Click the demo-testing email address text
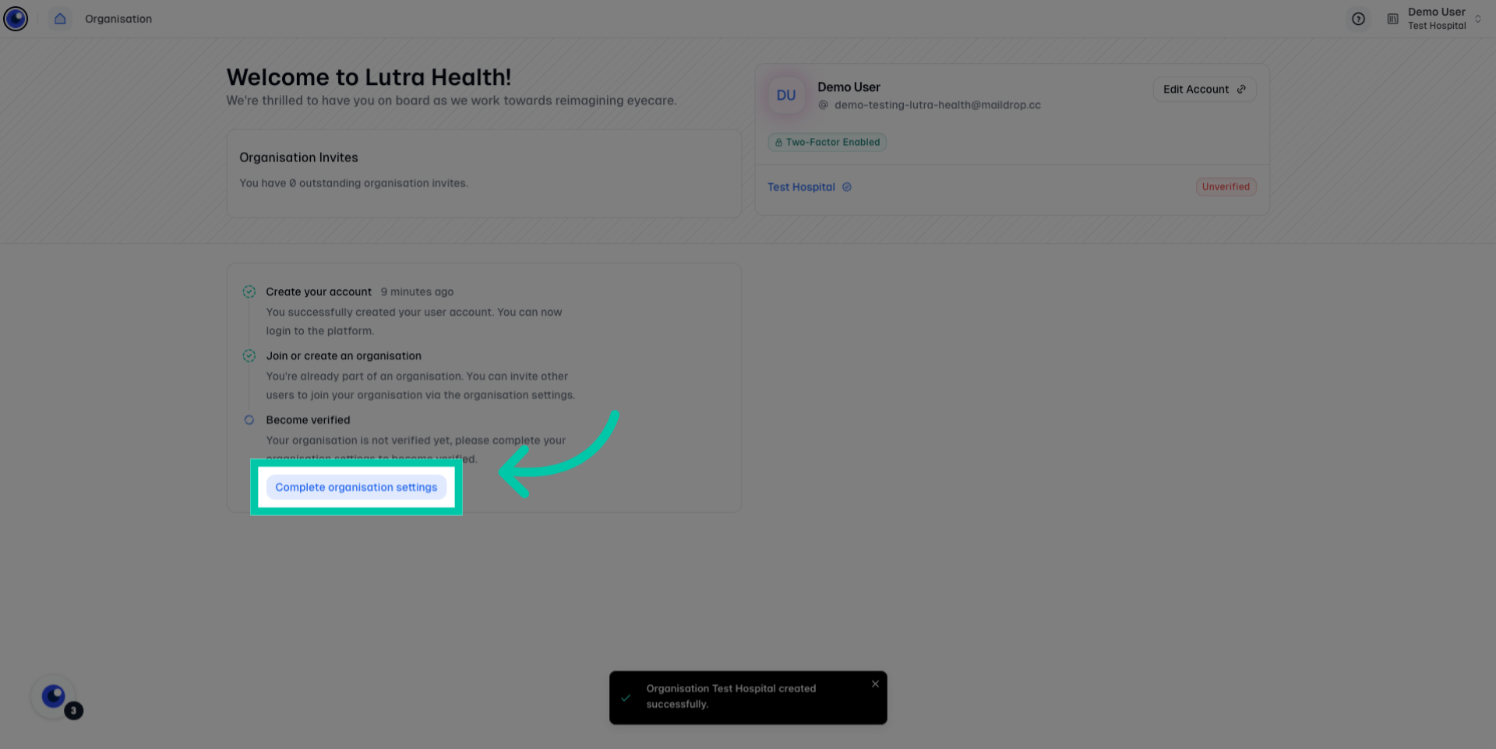The height and width of the screenshot is (749, 1496). pos(937,105)
